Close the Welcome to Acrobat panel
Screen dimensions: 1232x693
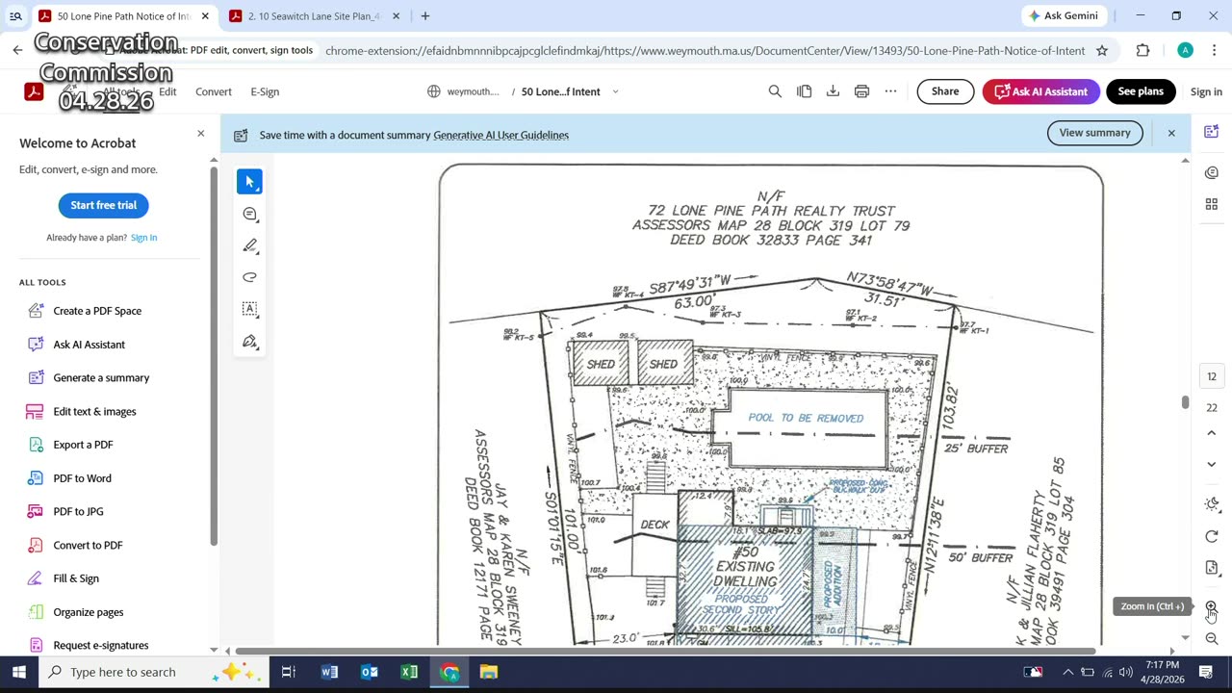200,133
